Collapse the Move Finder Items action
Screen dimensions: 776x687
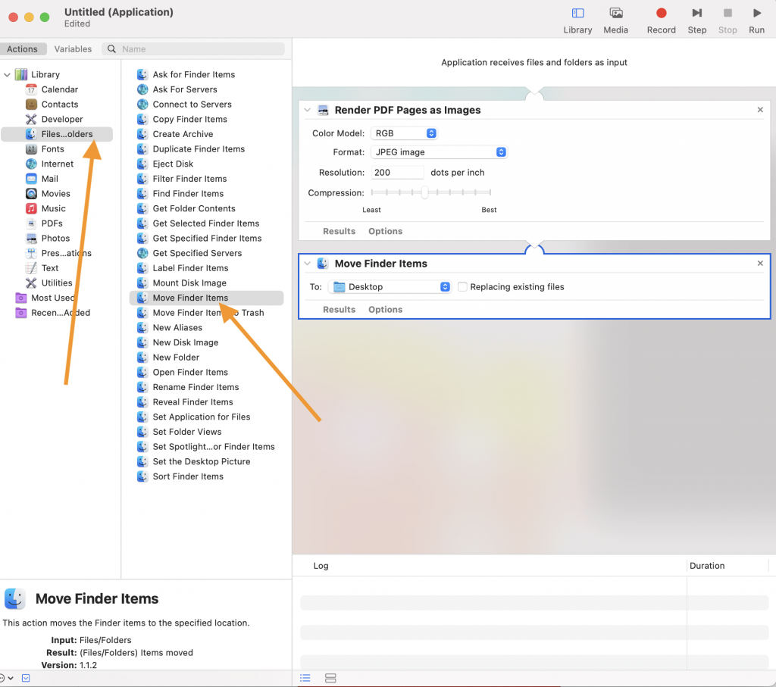[308, 264]
